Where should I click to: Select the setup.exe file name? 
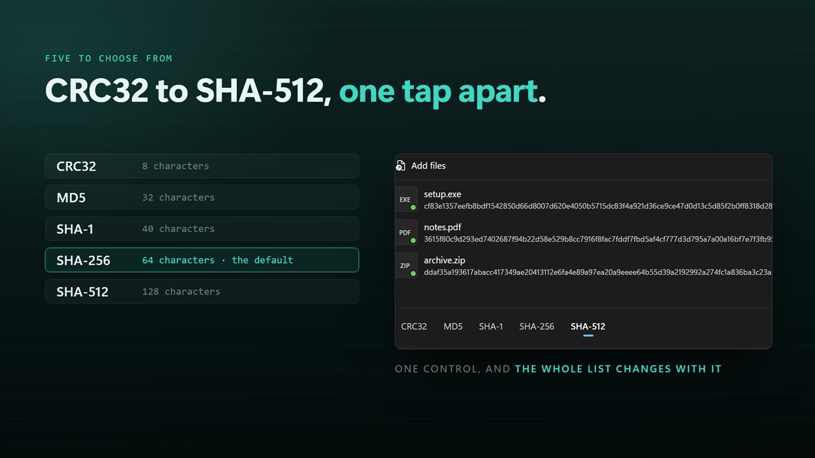443,194
